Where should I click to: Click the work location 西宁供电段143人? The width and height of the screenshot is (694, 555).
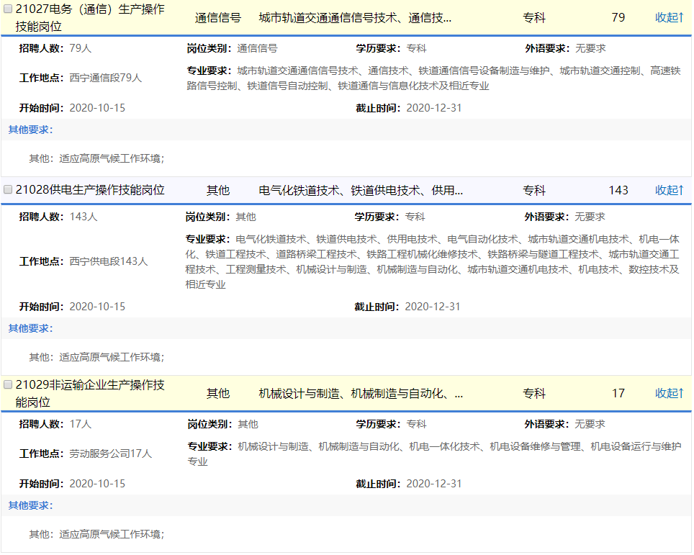[x=108, y=261]
